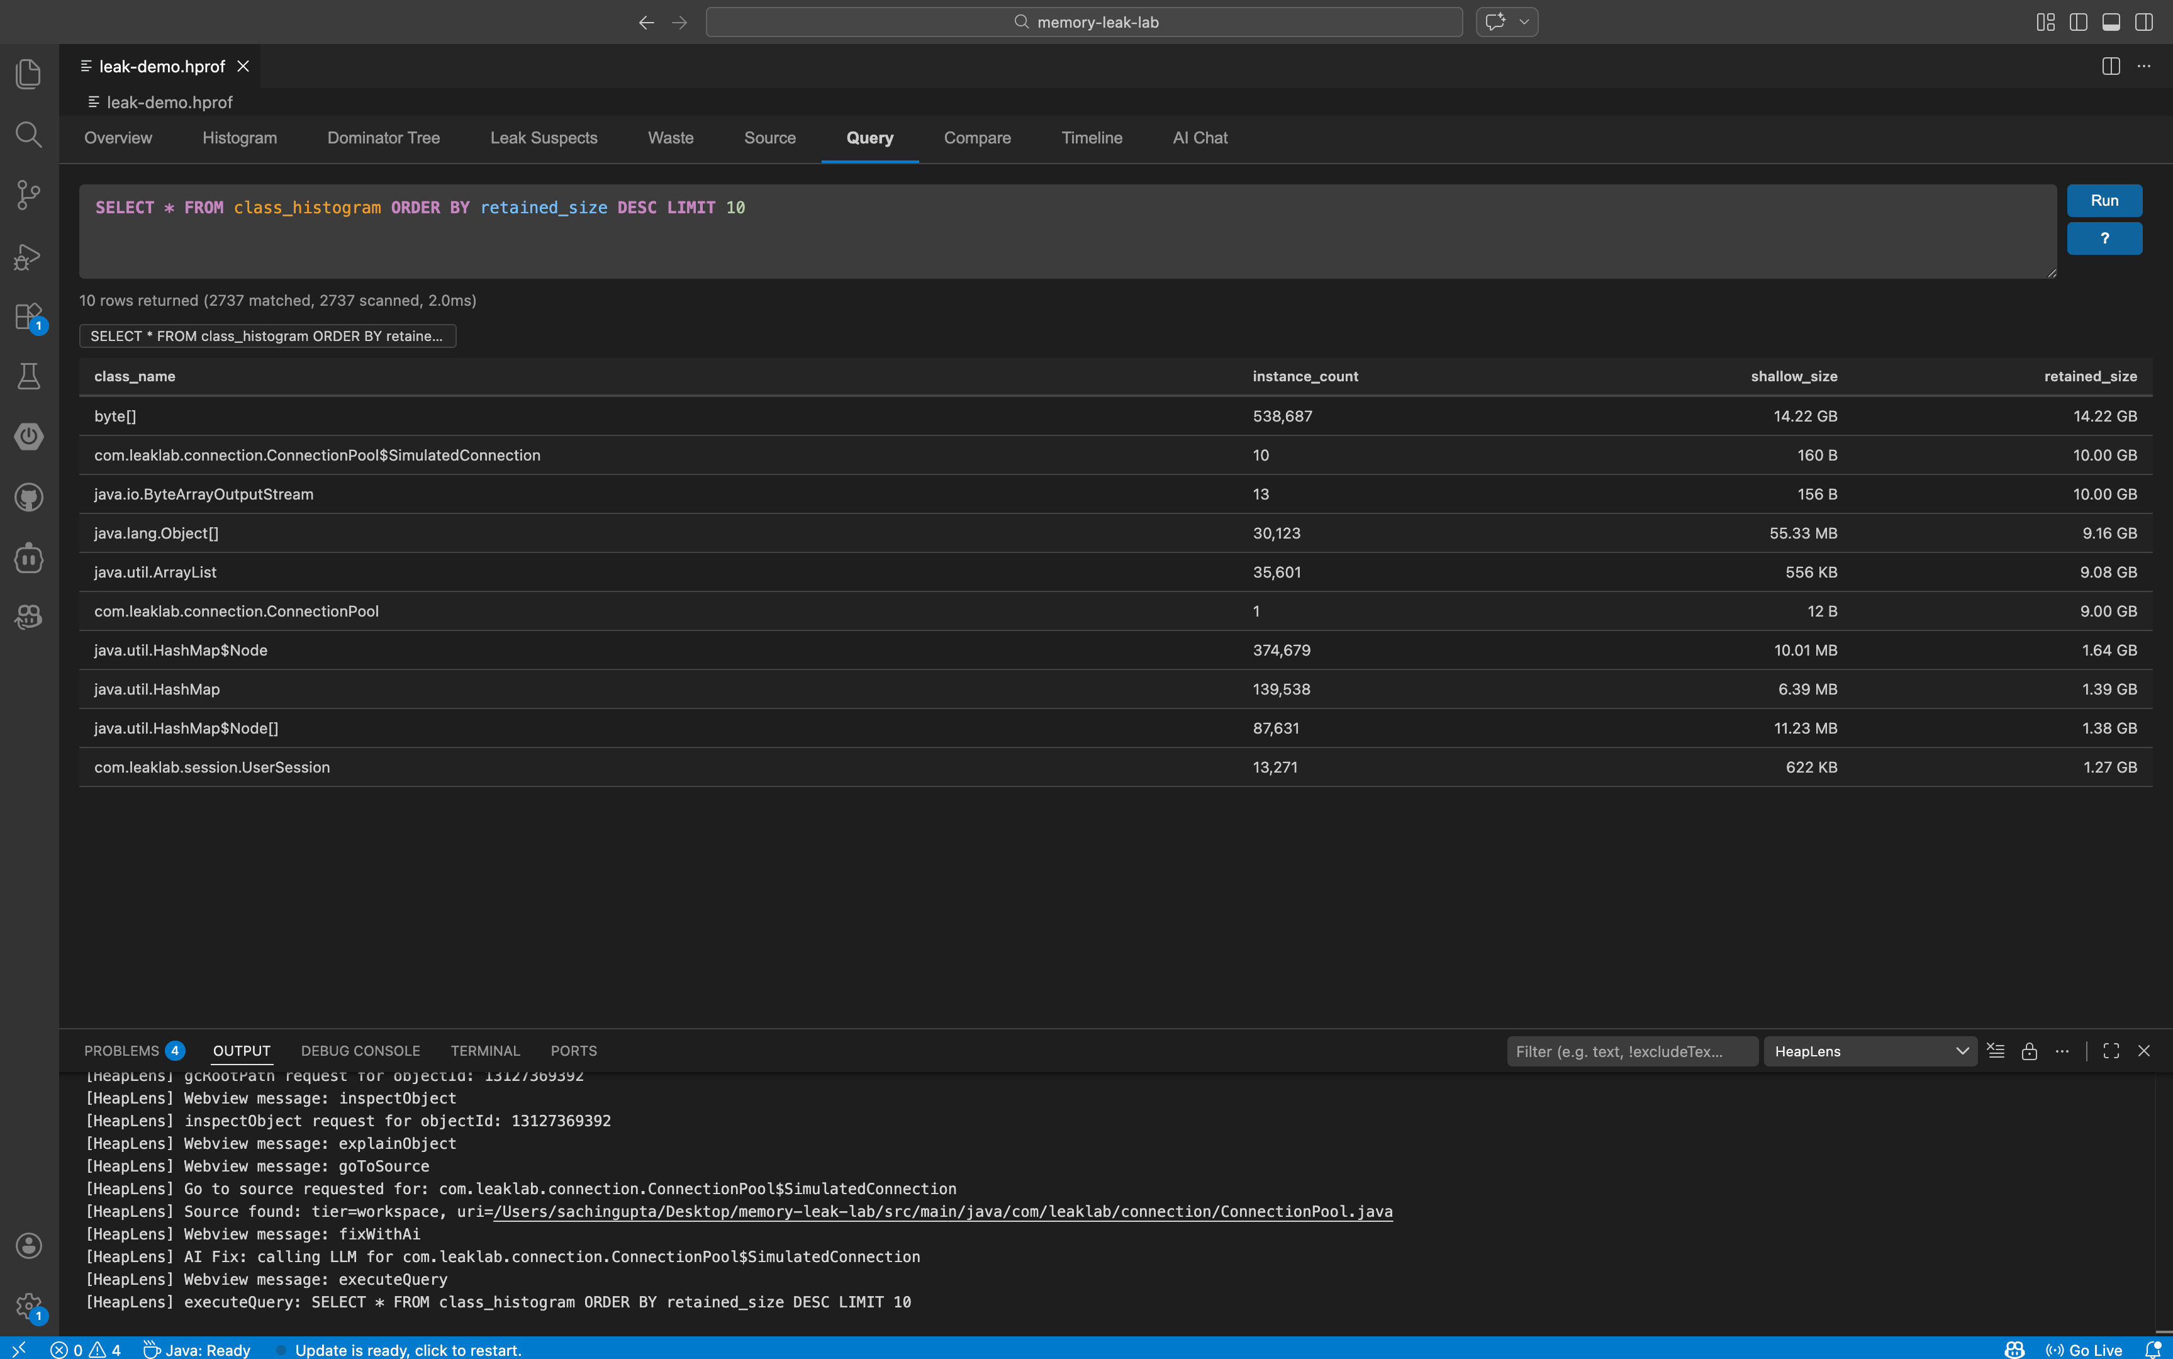Open the Source Control view

(28, 195)
